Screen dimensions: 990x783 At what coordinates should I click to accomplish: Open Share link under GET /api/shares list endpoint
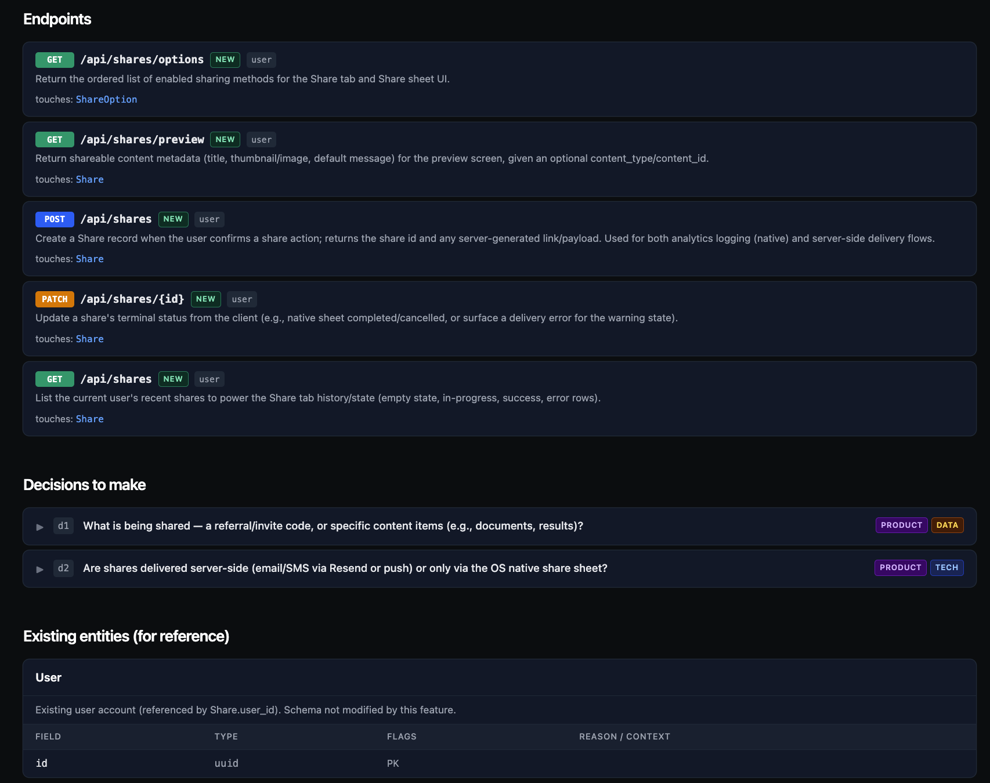(90, 419)
